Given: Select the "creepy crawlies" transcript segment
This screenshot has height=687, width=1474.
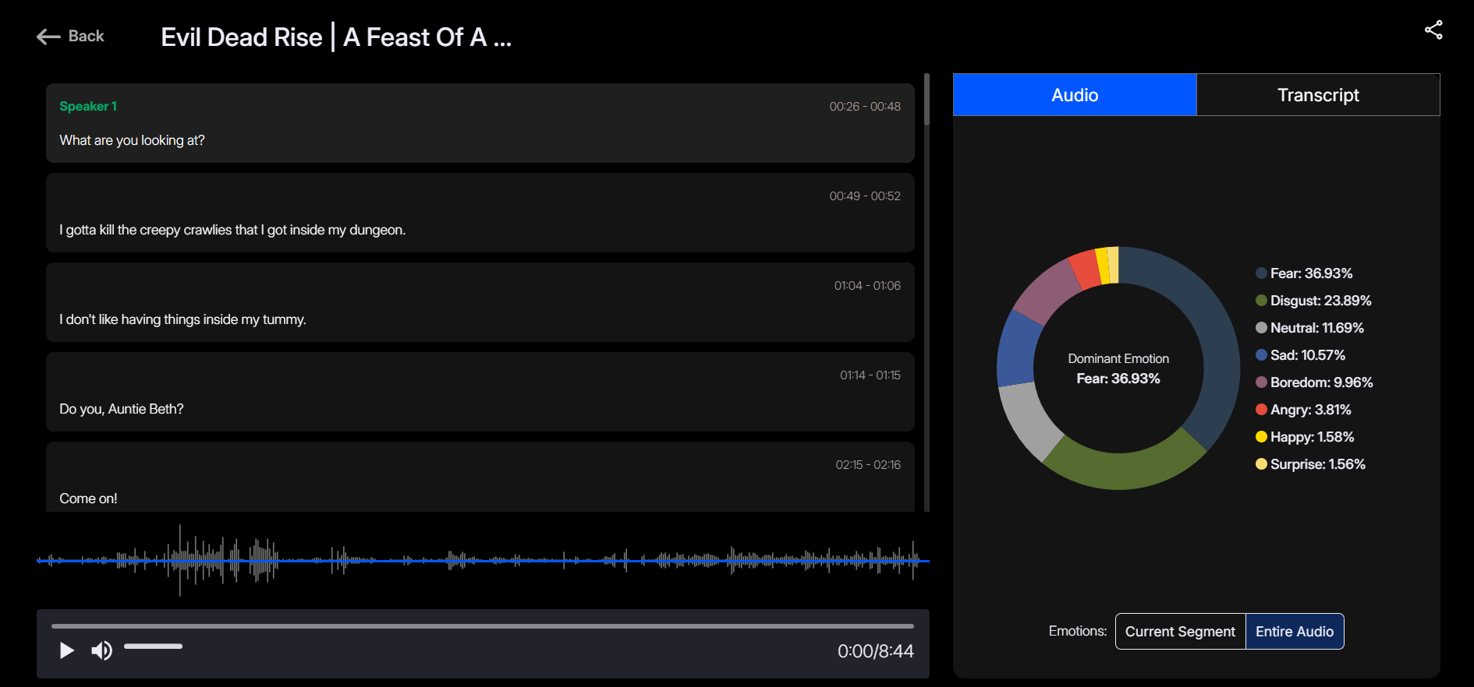Looking at the screenshot, I should click(480, 213).
